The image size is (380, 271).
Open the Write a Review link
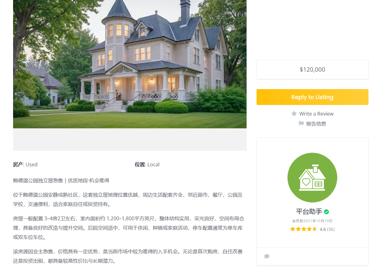tap(316, 114)
